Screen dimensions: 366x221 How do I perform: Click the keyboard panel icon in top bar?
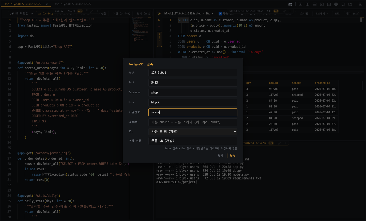click(329, 4)
